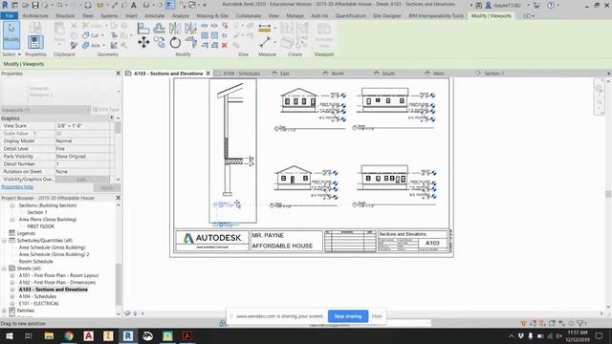The width and height of the screenshot is (612, 344).
Task: Click the Aligned Dimension measure icon
Action: [264, 29]
